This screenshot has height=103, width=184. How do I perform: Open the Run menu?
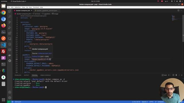[x=30, y=7]
